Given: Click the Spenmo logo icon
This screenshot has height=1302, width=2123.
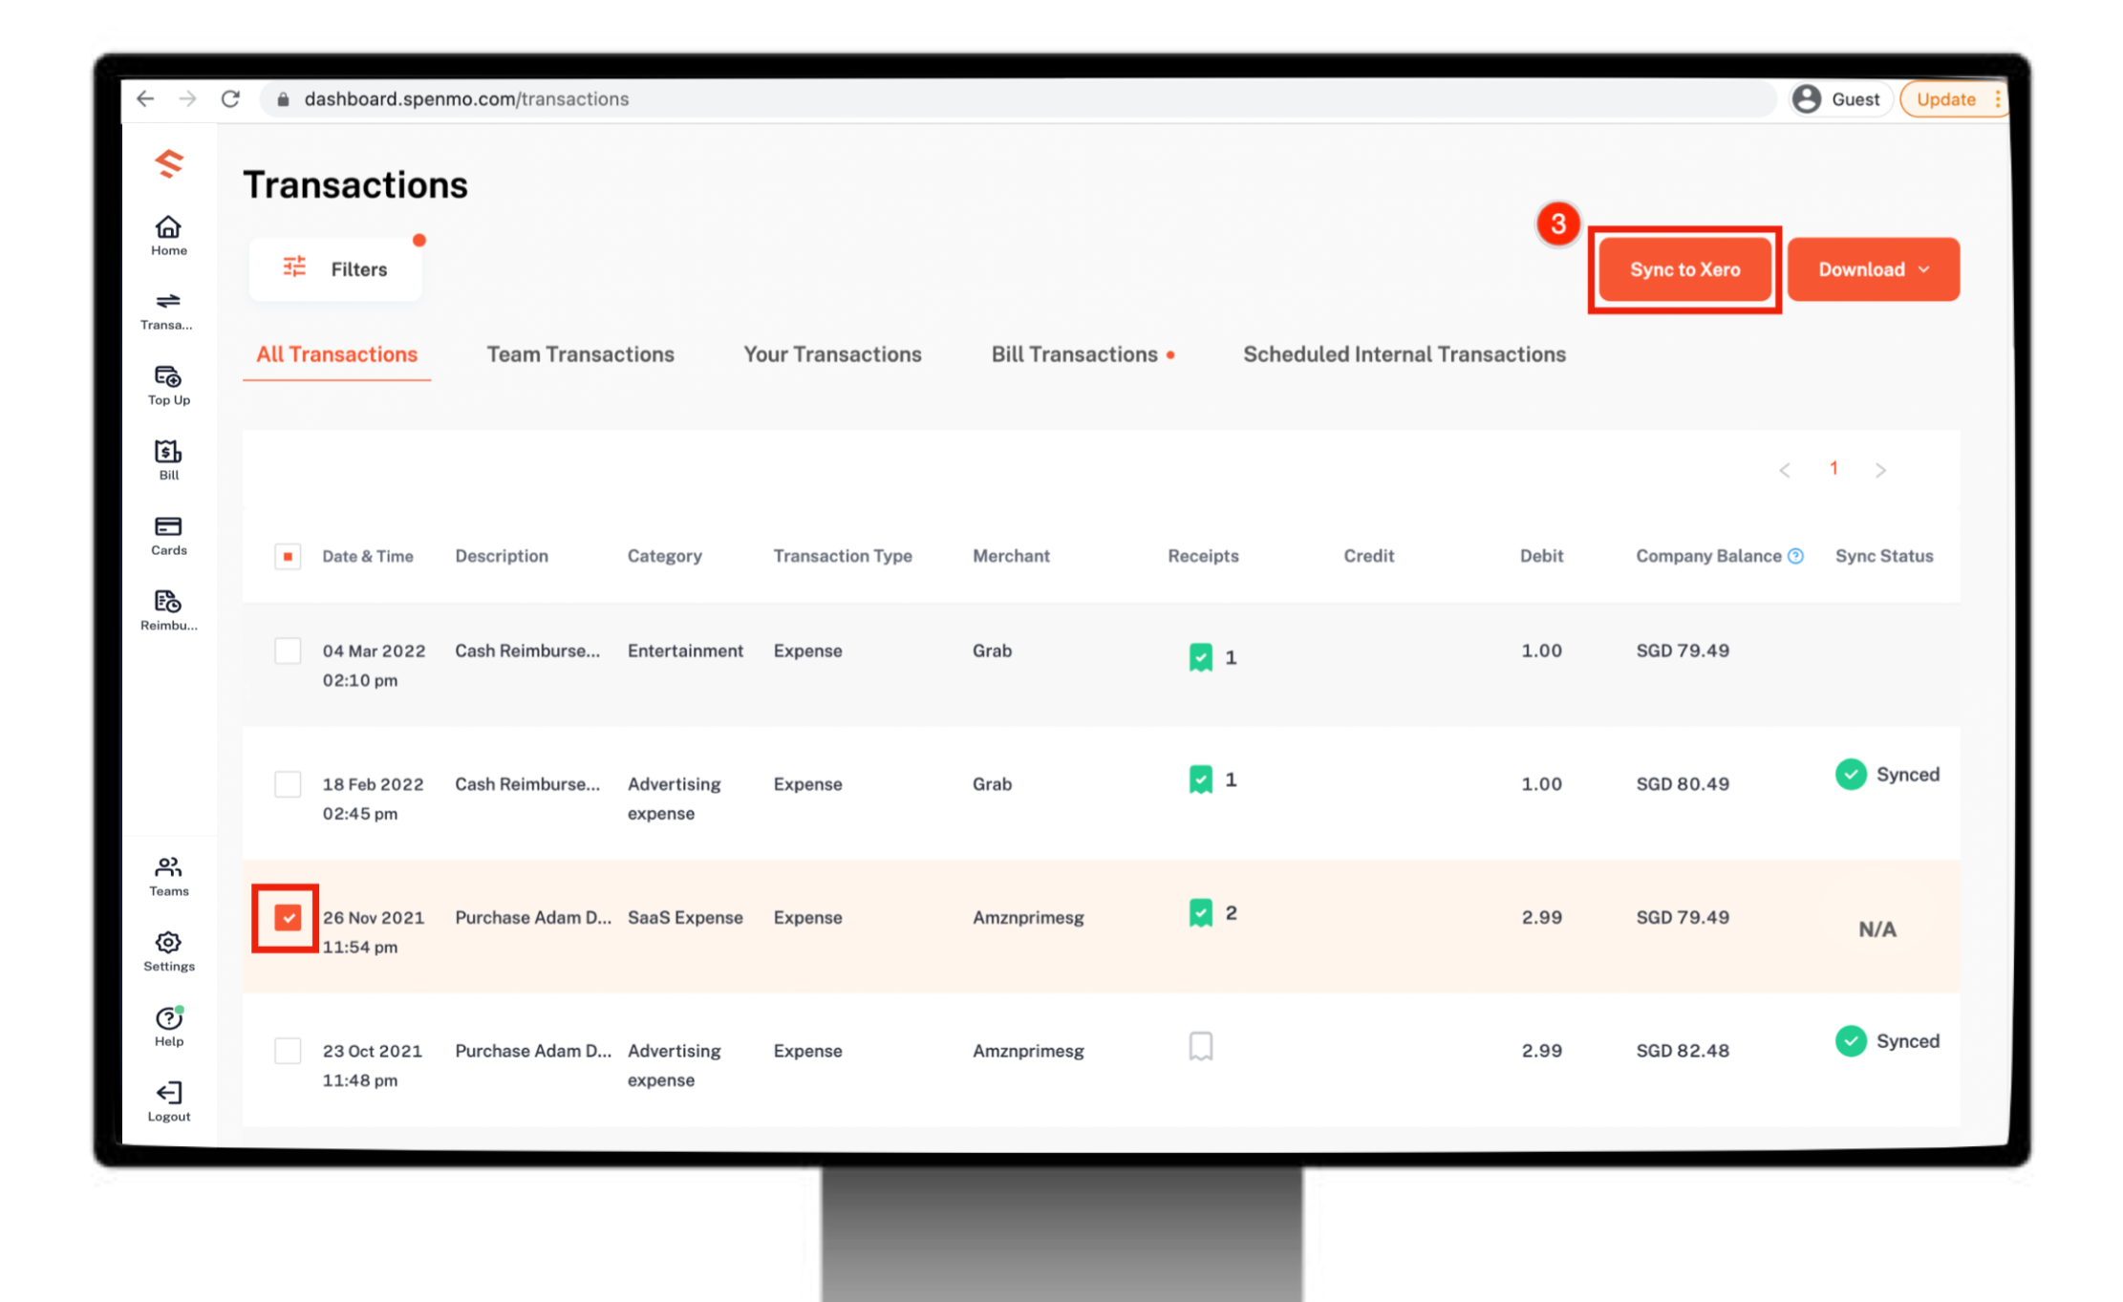Looking at the screenshot, I should (x=169, y=164).
